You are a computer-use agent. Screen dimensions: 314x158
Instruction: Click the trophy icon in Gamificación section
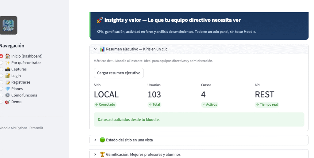coord(102,154)
